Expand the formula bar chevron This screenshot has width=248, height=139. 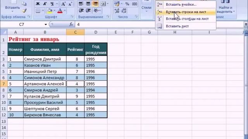(246, 24)
